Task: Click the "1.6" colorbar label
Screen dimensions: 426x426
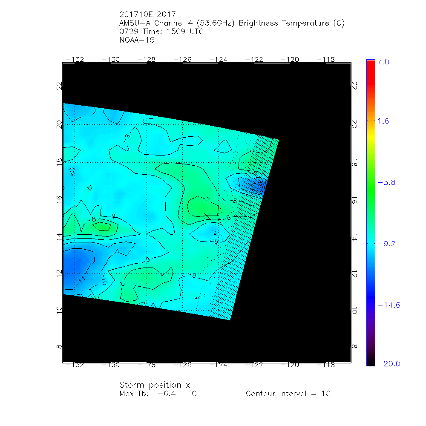Action: point(383,121)
